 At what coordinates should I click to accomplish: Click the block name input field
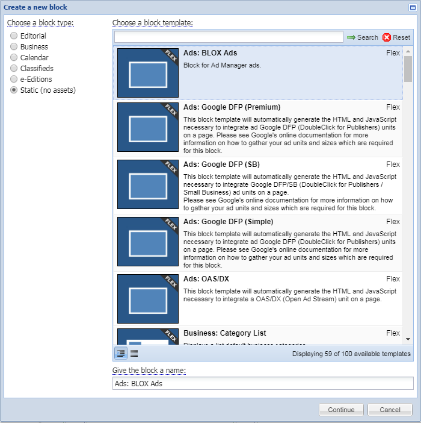pyautogui.click(x=263, y=384)
